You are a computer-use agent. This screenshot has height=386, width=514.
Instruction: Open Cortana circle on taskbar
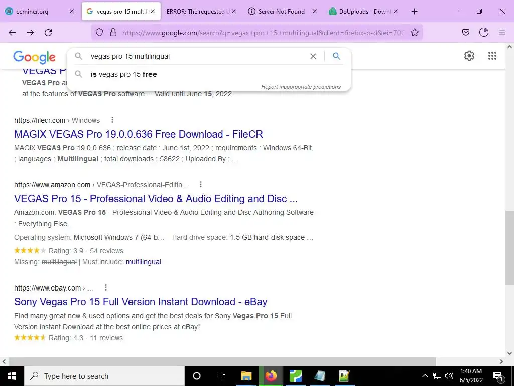197,376
